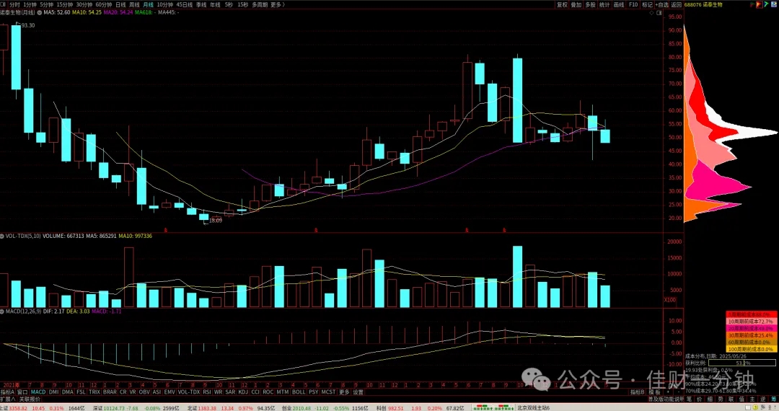
Task: Open the 窗口 window menu
Action: click(22, 392)
